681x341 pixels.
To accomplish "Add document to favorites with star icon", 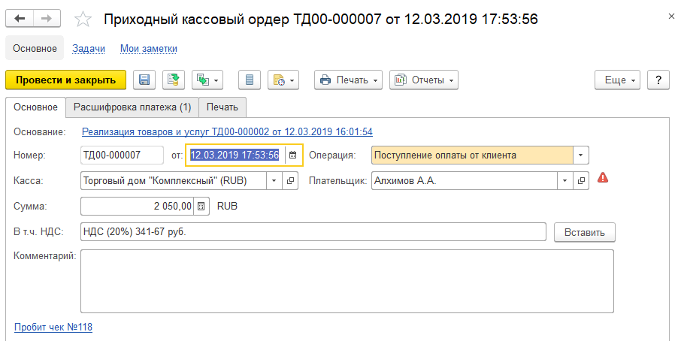I will click(85, 20).
